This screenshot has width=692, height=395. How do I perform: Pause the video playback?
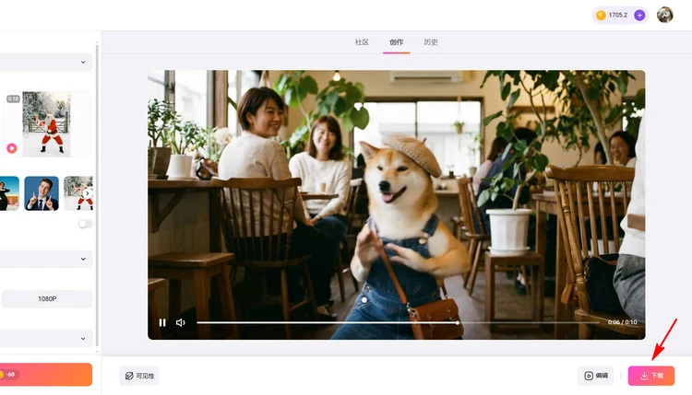(162, 322)
